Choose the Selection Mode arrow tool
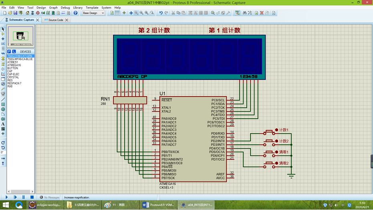The width and height of the screenshot is (373, 210). [3, 29]
